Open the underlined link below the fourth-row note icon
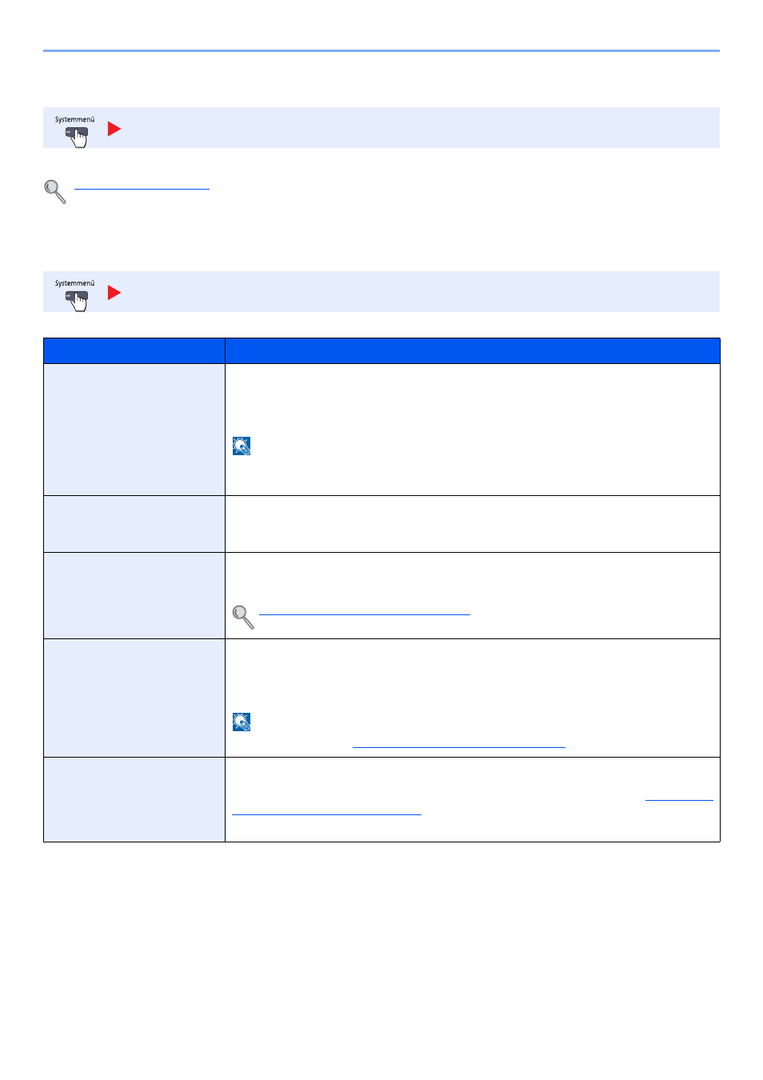Image resolution: width=763 pixels, height=1080 pixels. [x=459, y=745]
